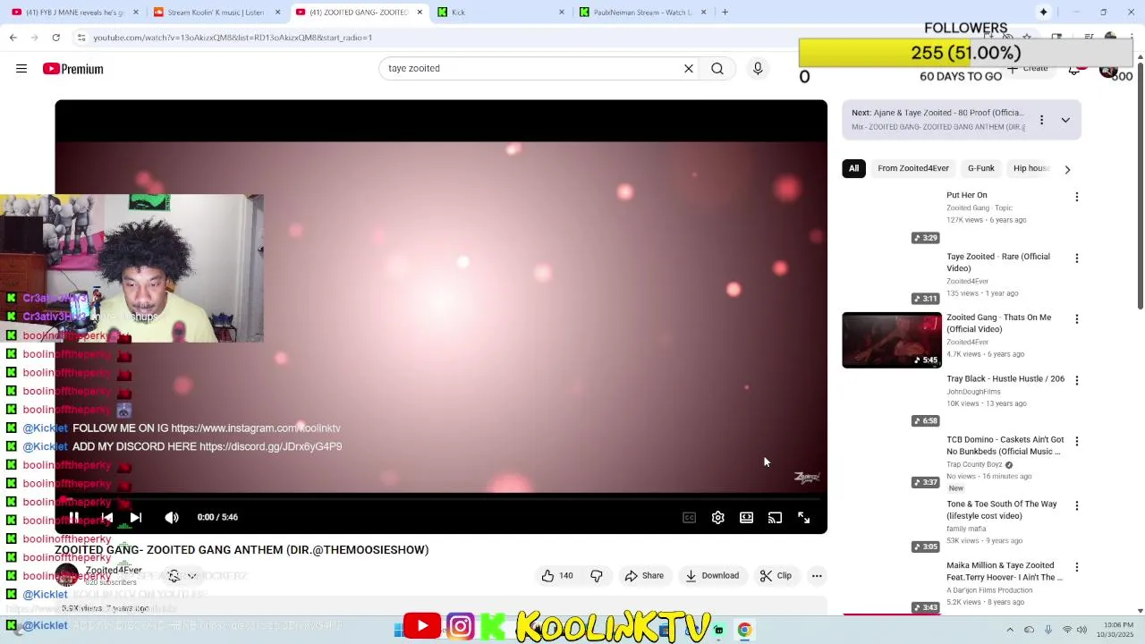
Task: Start voice search with microphone icon
Action: coord(758,68)
